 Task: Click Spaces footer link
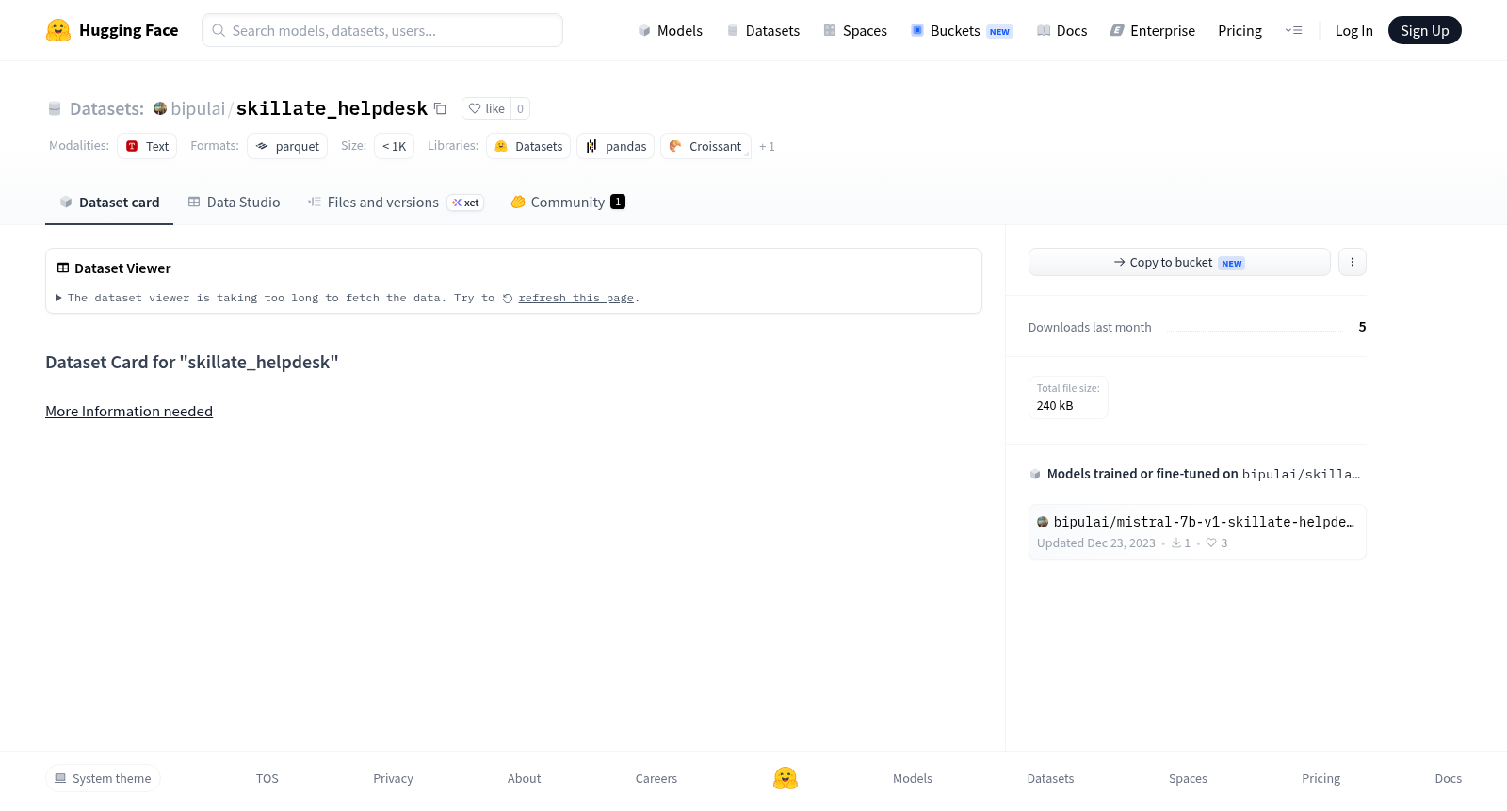1188,778
